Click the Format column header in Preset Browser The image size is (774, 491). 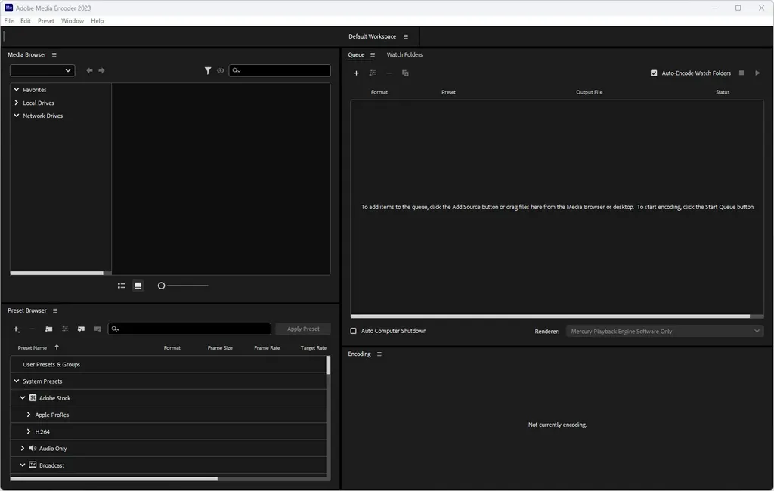(172, 348)
